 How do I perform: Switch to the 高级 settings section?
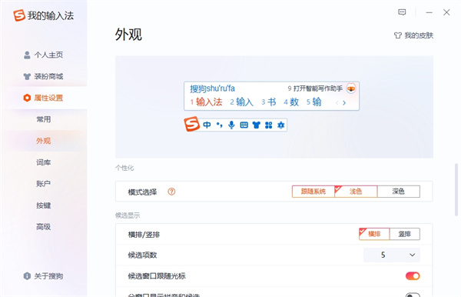(x=44, y=227)
